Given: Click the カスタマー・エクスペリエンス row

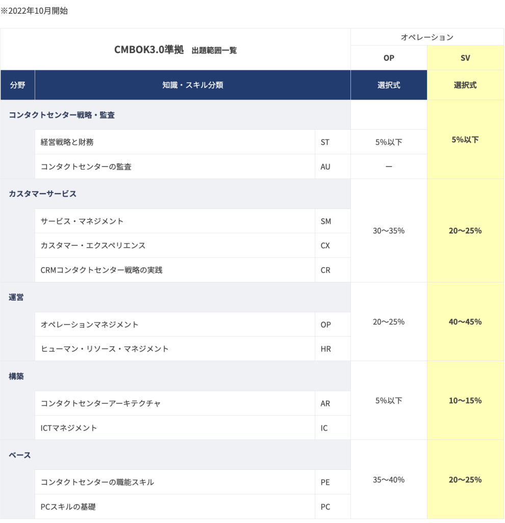Looking at the screenshot, I should pos(93,246).
